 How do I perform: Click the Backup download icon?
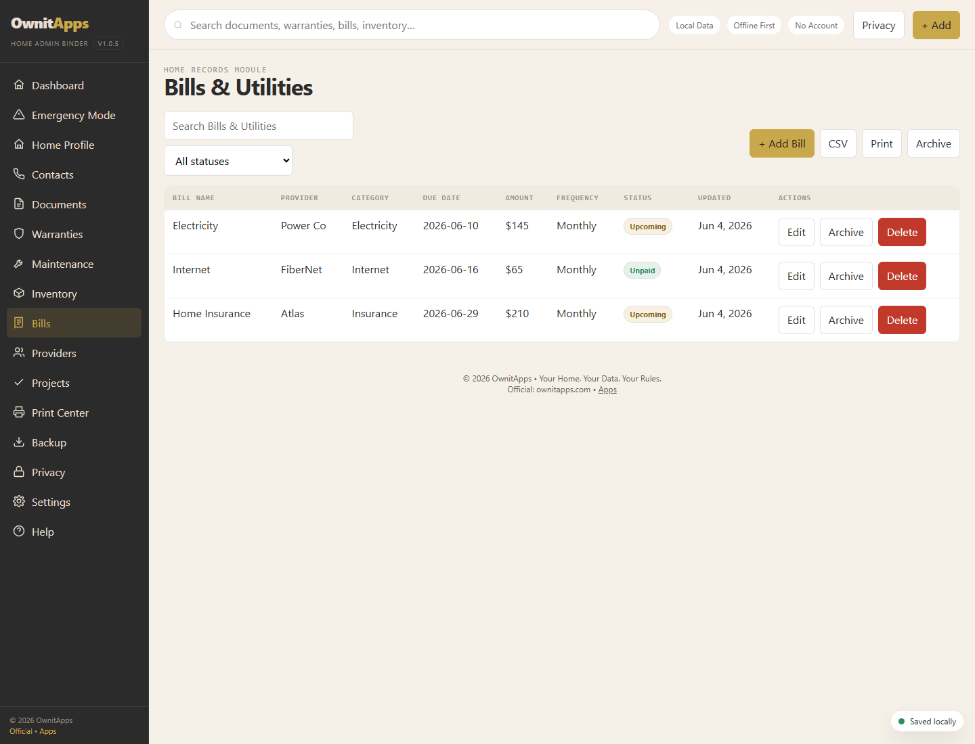tap(19, 442)
